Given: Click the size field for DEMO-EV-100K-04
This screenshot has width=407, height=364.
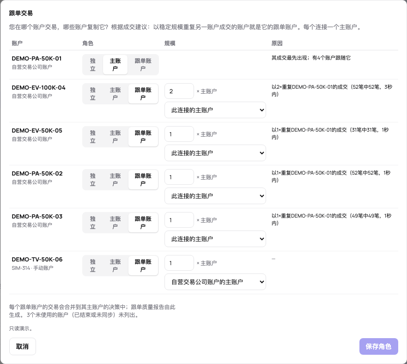Looking at the screenshot, I should 179,91.
